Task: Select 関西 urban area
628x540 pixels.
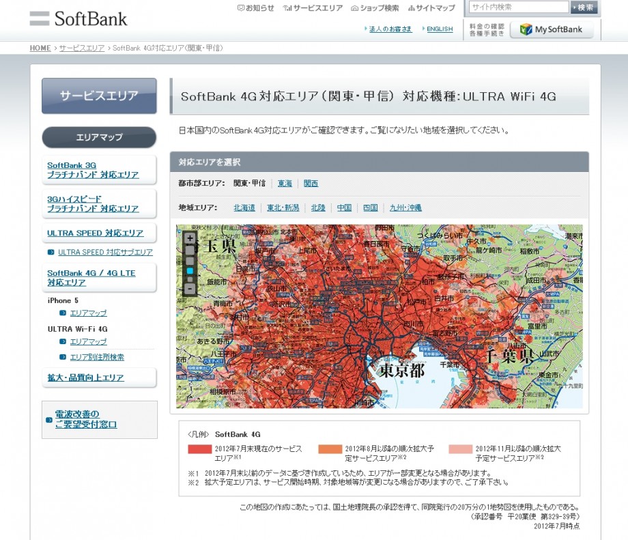Action: coord(311,183)
